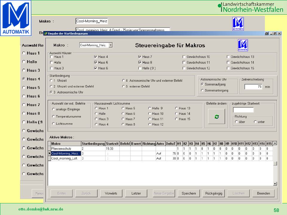Enable the Haus 1 checkbox
Image resolution: width=287 pixels, height=215 pixels.
tap(52, 57)
